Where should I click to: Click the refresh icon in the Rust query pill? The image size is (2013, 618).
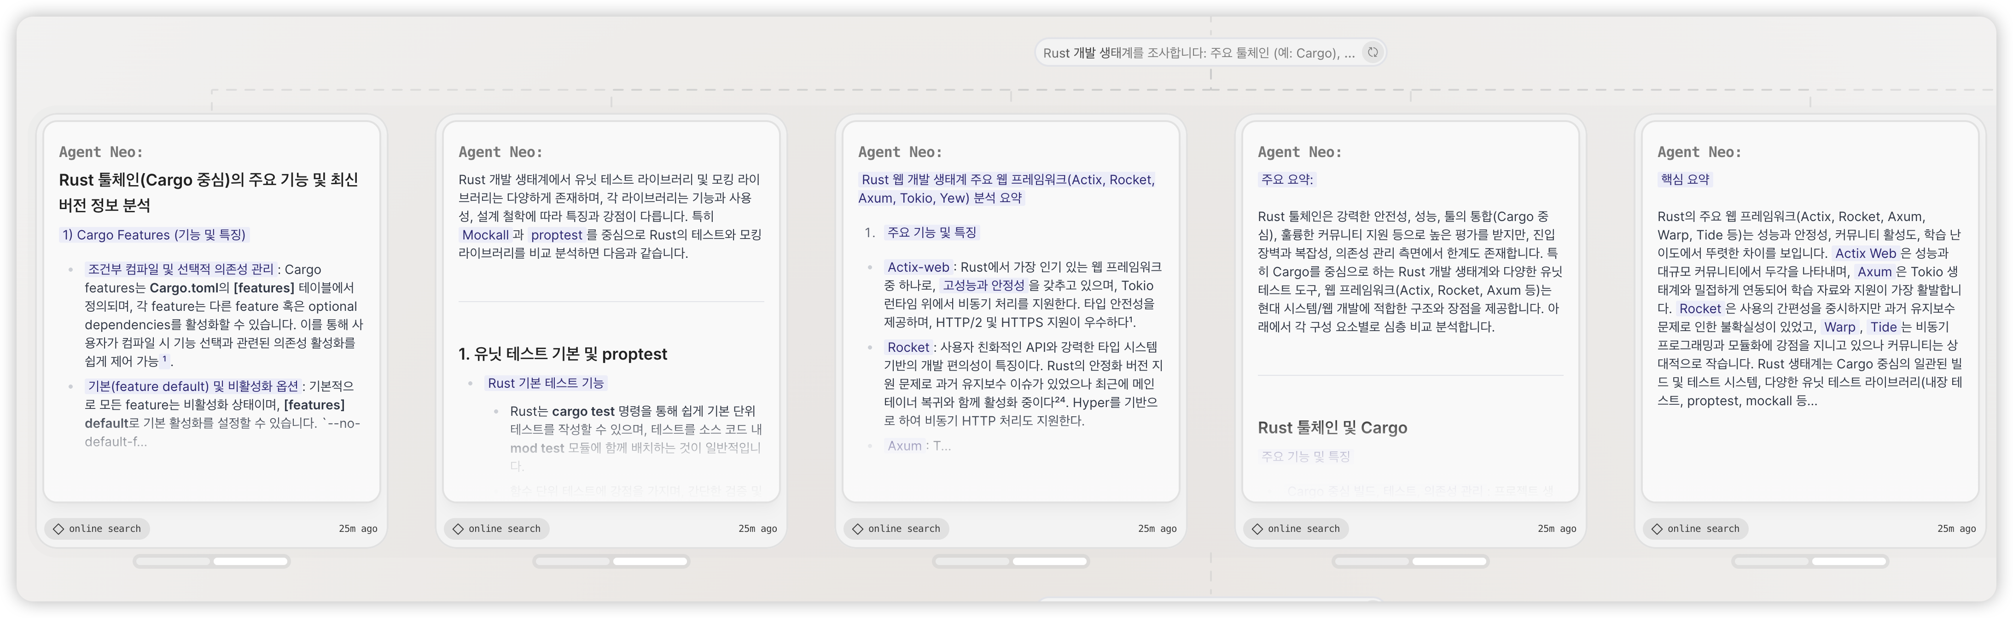1372,52
